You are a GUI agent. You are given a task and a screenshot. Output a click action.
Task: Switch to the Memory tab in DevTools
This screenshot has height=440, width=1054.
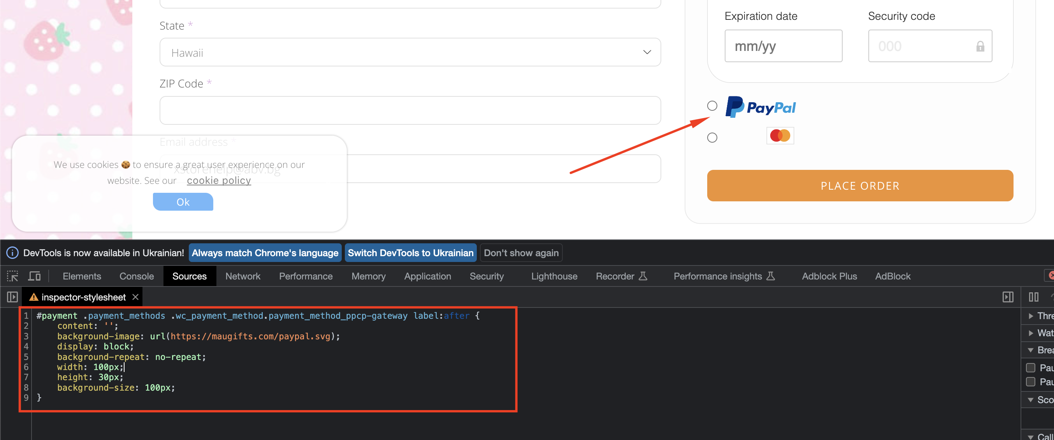pos(368,276)
